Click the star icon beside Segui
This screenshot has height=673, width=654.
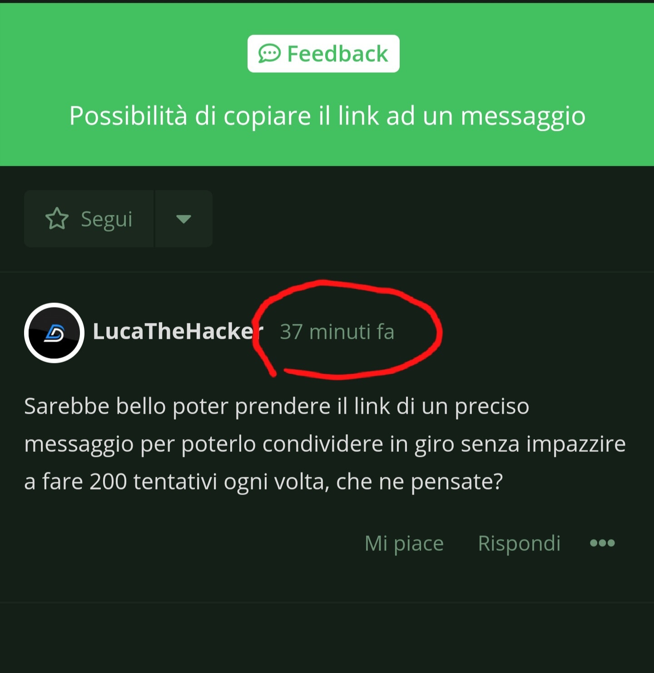pos(57,219)
